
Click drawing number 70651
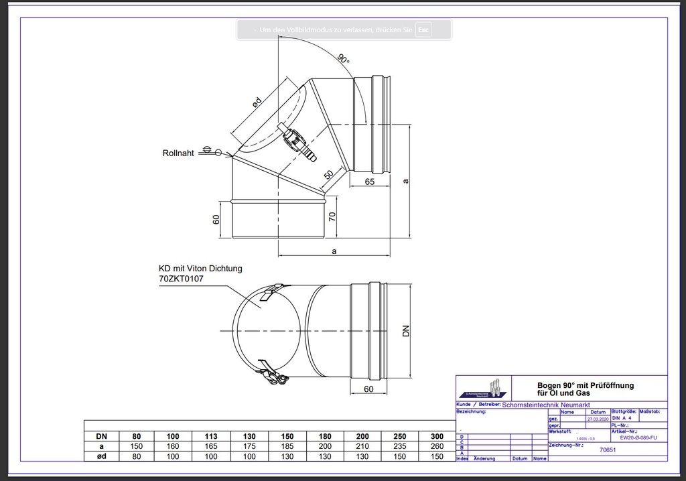point(607,450)
